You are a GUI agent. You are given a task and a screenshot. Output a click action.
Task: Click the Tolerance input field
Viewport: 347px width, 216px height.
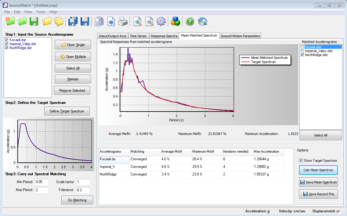tap(83, 190)
